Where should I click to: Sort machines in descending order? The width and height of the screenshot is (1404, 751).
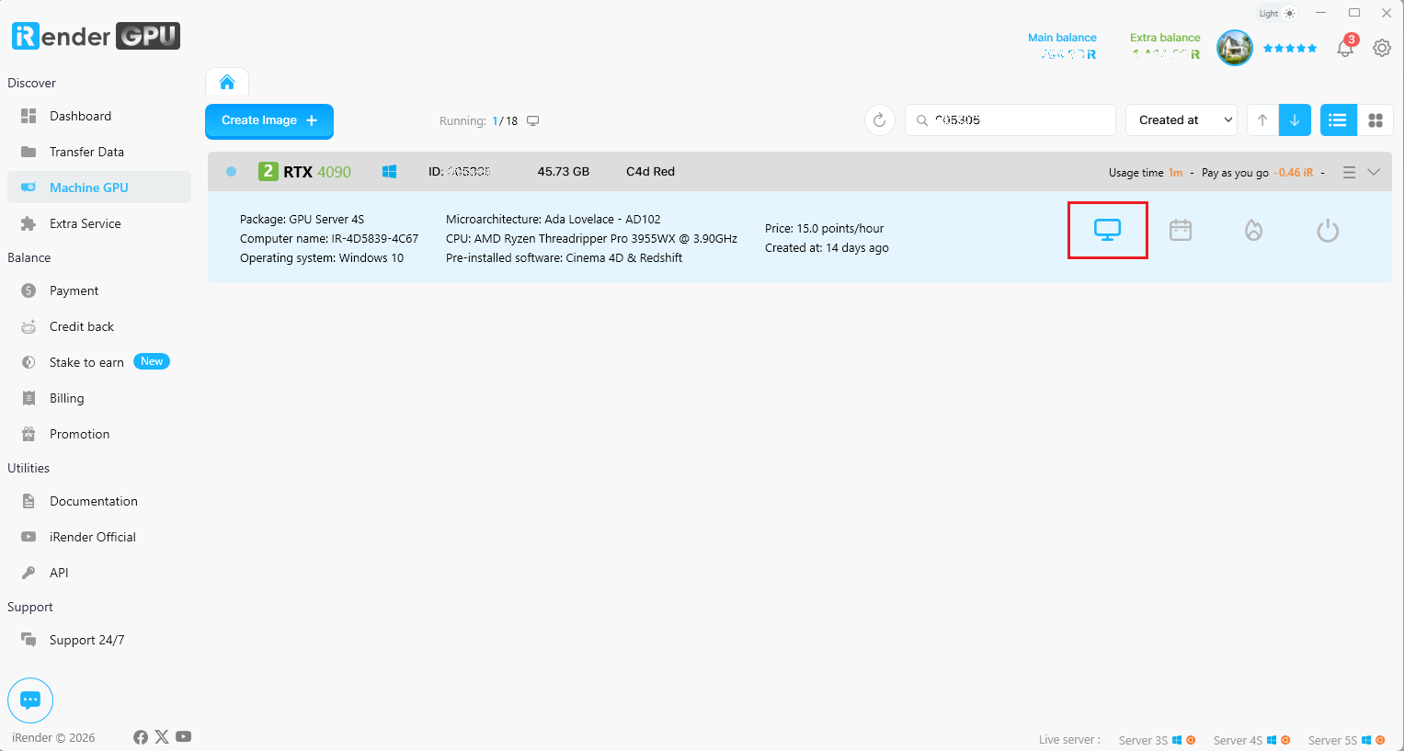(x=1295, y=120)
